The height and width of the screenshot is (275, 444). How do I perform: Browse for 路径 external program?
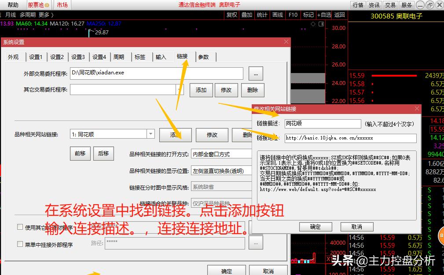tap(256, 243)
